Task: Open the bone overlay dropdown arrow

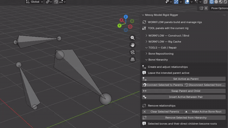Action: coord(200,2)
